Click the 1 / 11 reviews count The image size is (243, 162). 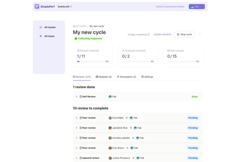(81, 56)
